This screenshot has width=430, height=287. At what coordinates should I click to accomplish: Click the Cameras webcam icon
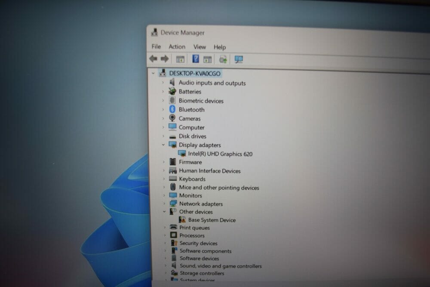(172, 118)
